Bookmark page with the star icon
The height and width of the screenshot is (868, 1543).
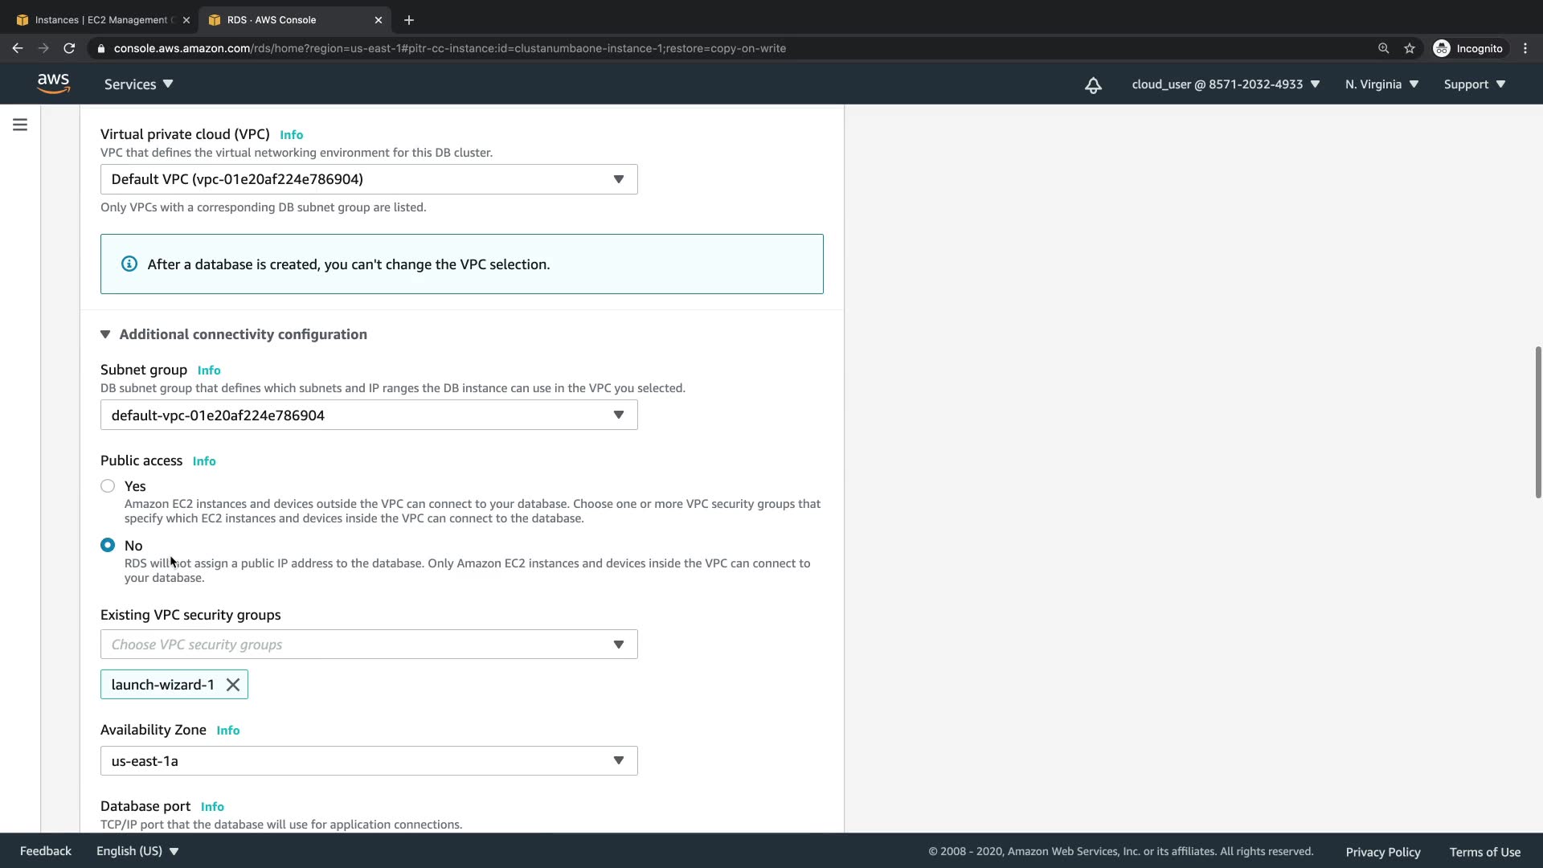pos(1410,48)
